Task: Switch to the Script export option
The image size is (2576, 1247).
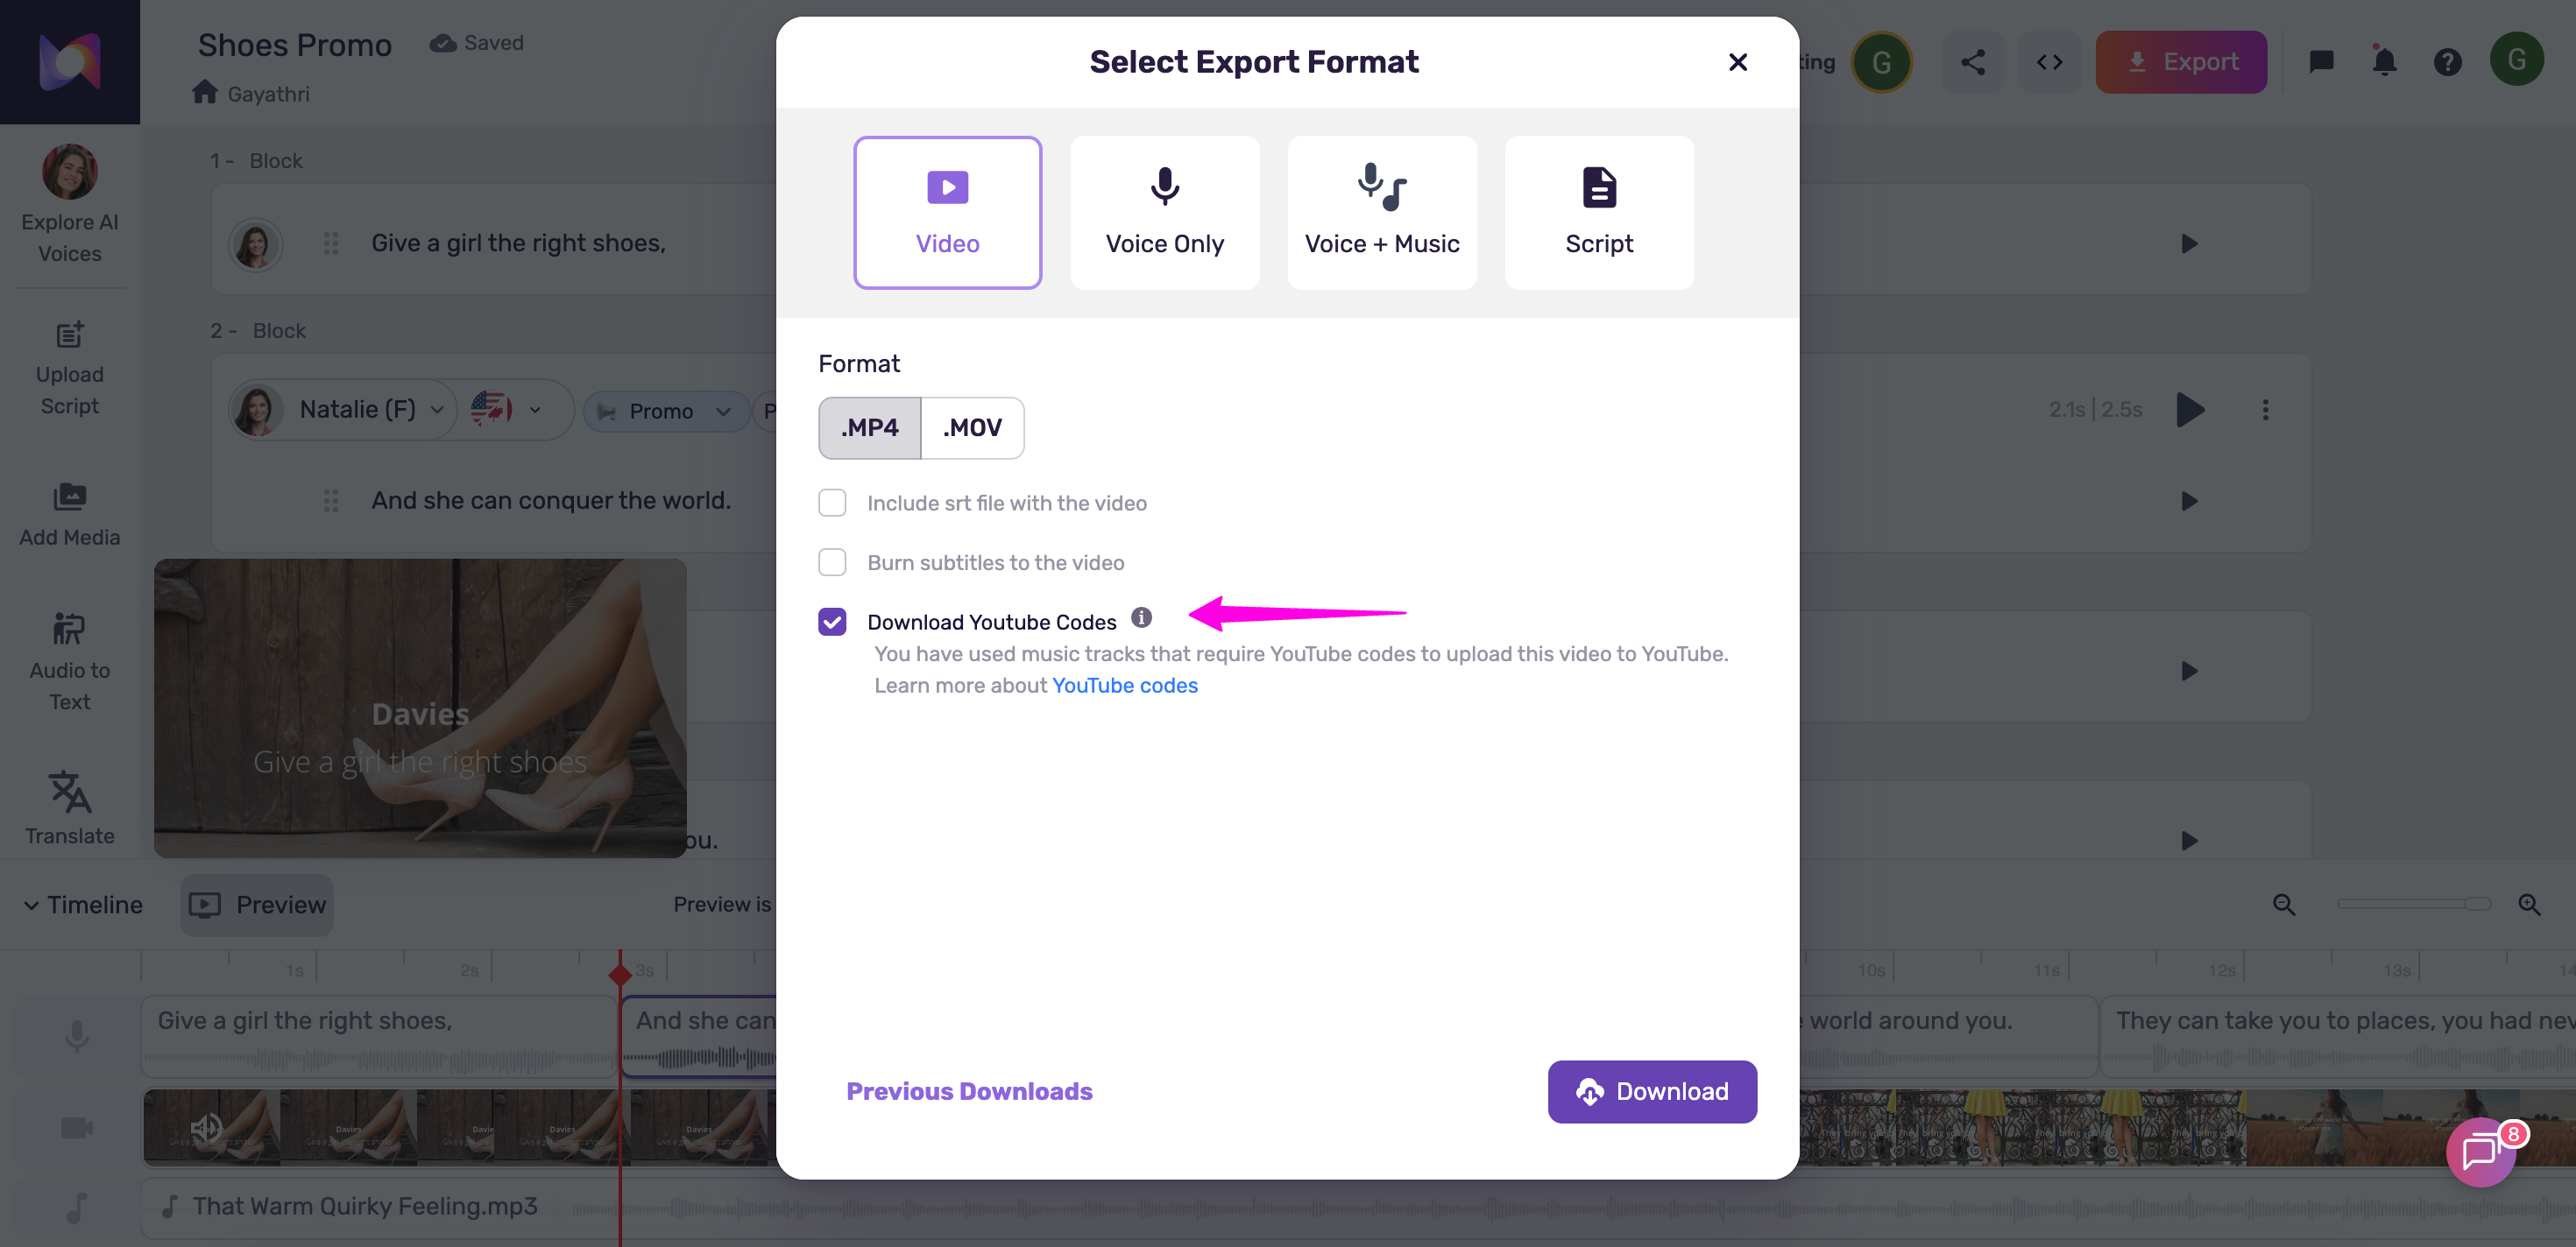Action: point(1598,212)
